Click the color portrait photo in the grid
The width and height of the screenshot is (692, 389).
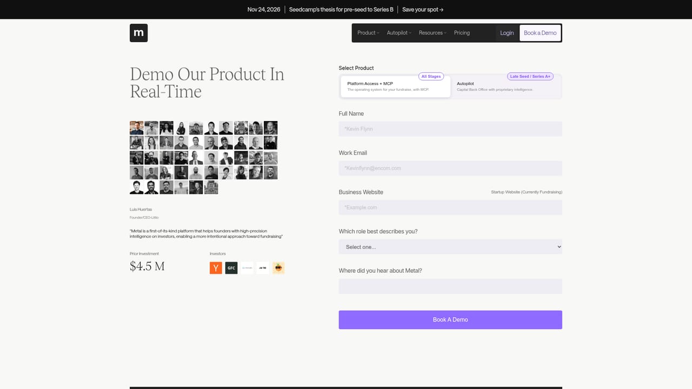click(137, 128)
